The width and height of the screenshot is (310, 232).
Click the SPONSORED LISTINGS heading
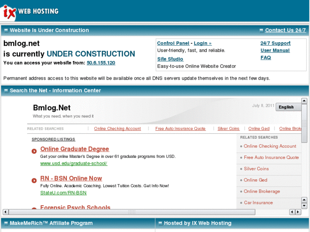tap(53, 139)
